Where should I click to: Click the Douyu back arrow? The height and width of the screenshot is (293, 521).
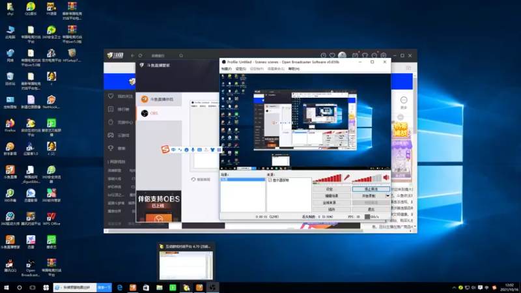click(133, 56)
